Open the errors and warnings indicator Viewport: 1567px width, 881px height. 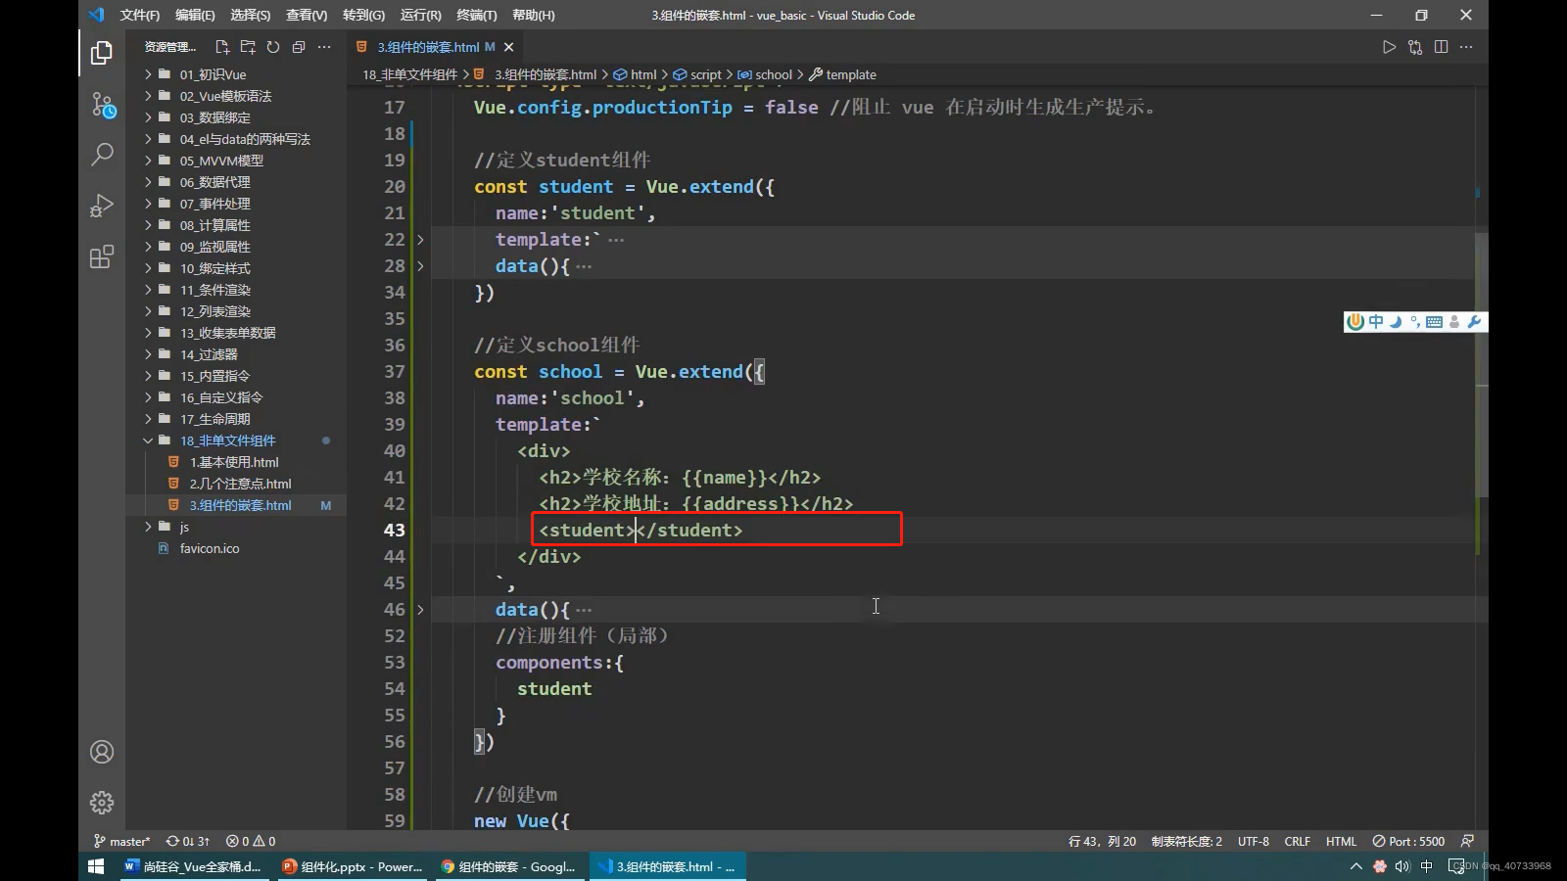[x=251, y=841]
